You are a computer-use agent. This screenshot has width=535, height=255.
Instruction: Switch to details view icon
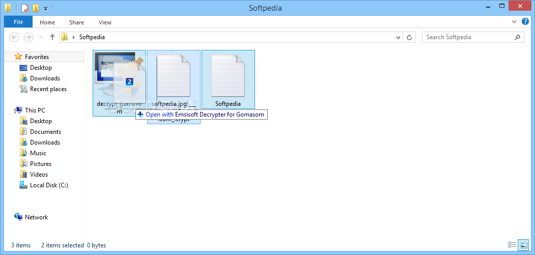coord(512,245)
